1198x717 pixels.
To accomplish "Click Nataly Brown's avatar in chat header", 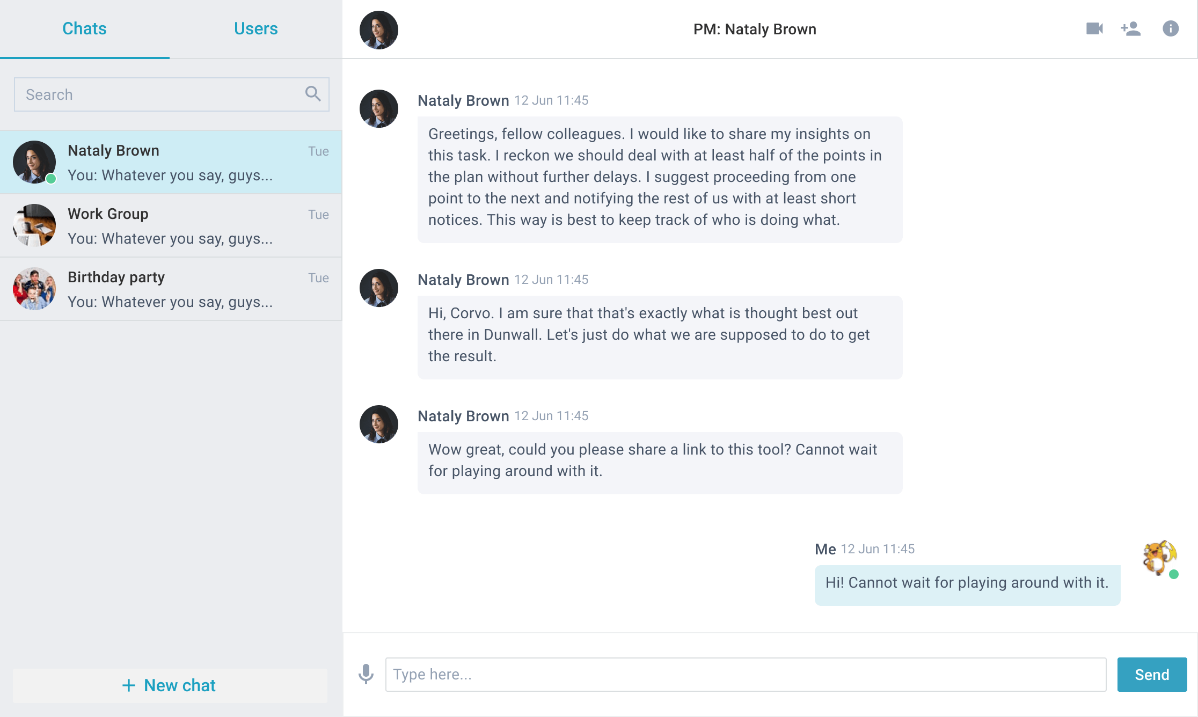I will click(379, 30).
